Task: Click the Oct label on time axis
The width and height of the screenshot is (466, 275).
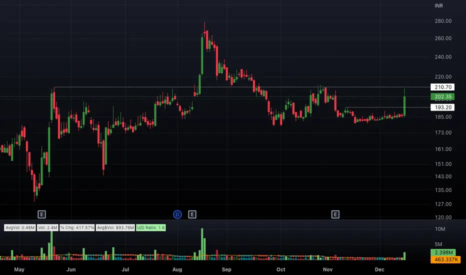Action: (281, 269)
